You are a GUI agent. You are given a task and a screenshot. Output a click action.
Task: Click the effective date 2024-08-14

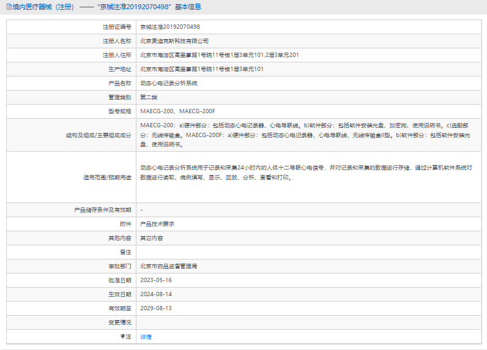156,294
